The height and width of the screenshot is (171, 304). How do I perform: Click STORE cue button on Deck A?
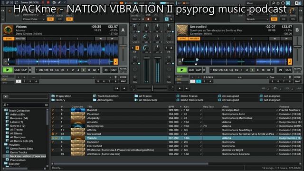[123, 77]
